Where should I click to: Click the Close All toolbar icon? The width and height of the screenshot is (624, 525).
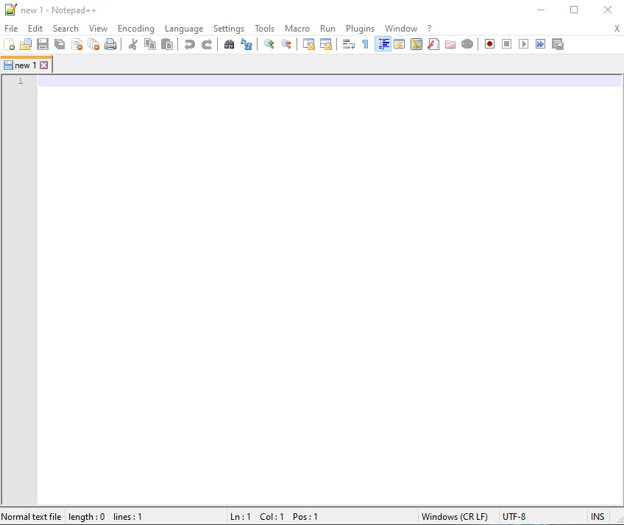[93, 44]
